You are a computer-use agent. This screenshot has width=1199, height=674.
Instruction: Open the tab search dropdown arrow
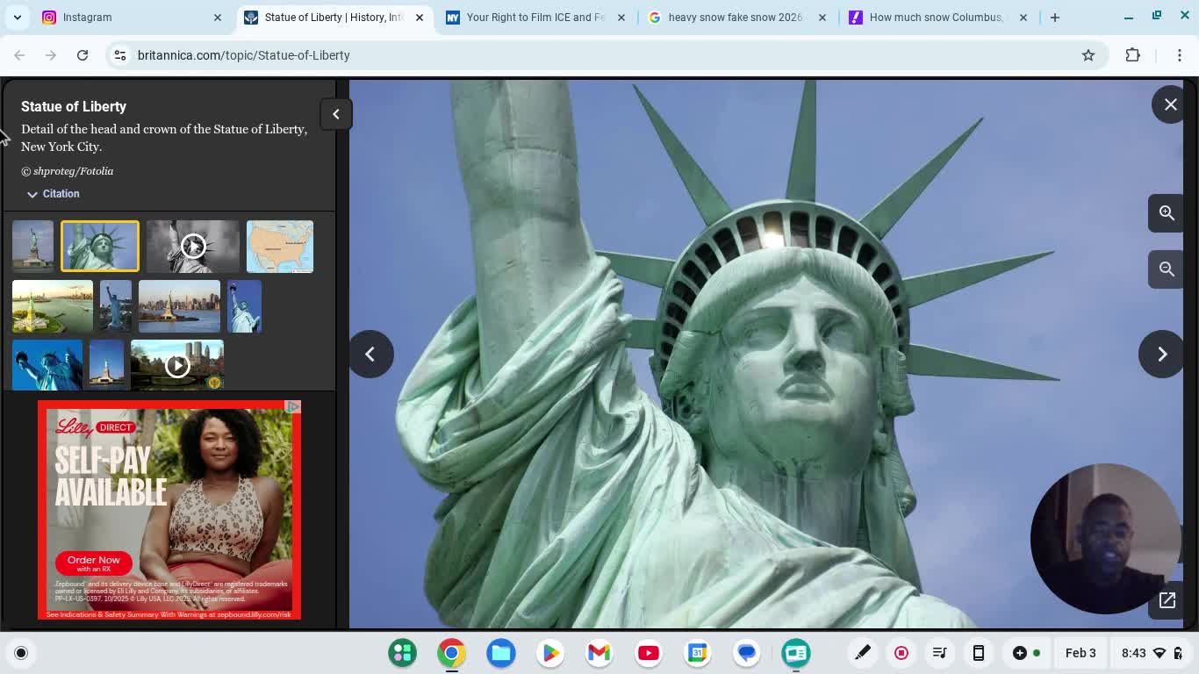[x=18, y=17]
